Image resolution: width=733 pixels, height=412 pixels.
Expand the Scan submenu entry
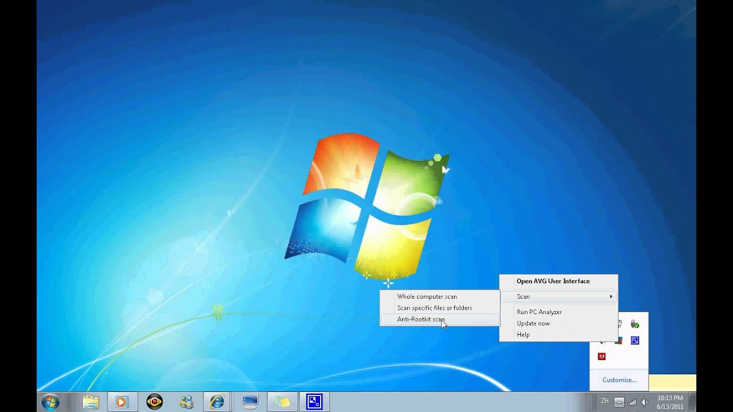[x=558, y=296]
